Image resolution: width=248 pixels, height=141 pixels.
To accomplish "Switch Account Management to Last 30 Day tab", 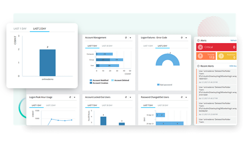I will [107, 46].
